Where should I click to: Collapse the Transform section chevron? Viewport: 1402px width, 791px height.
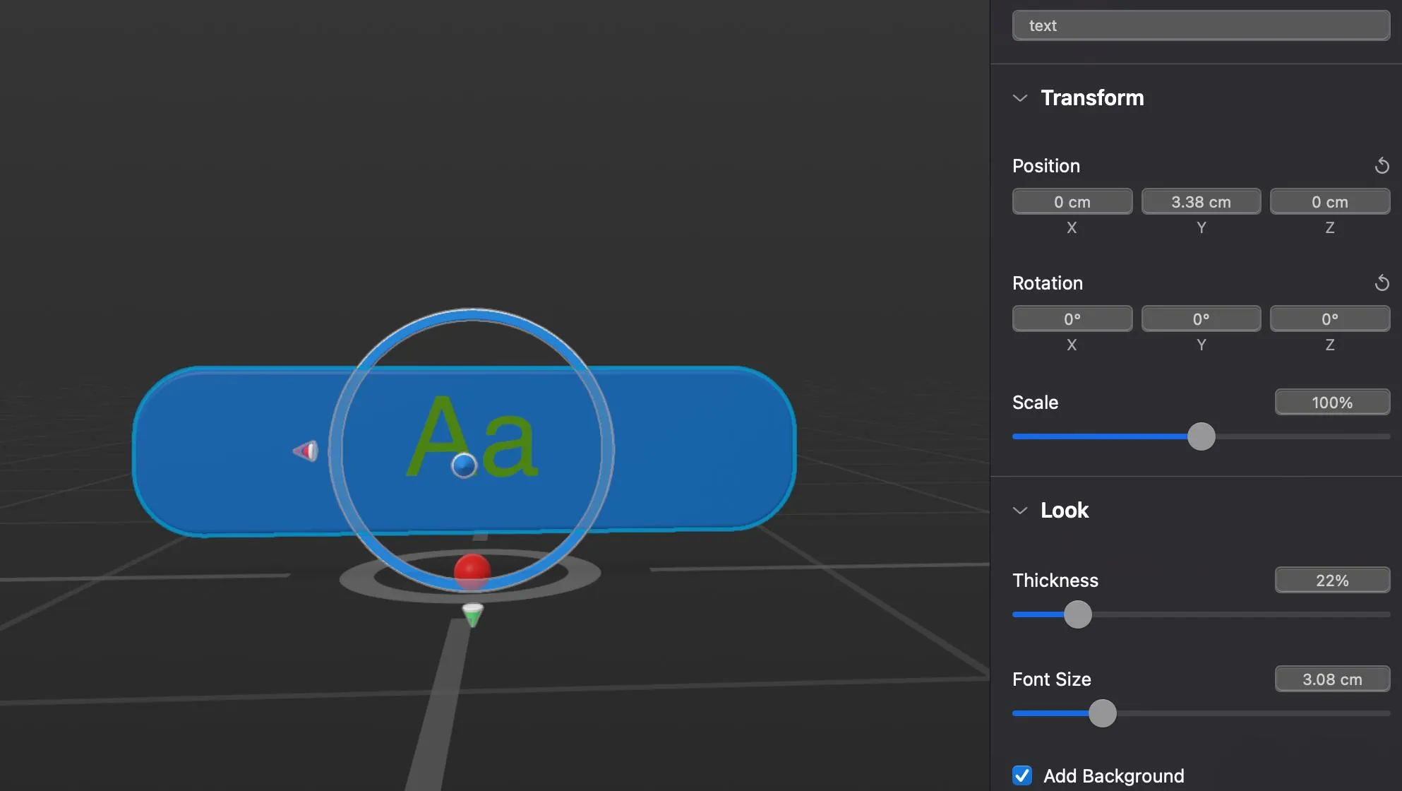click(1019, 98)
